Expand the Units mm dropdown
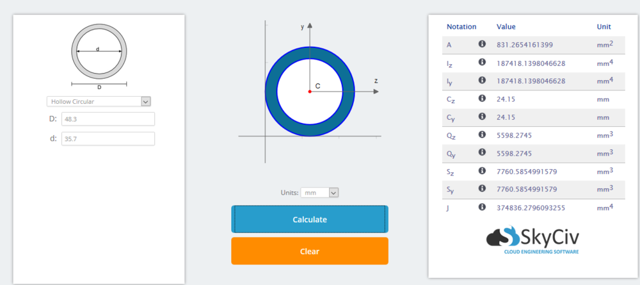This screenshot has width=640, height=285. 319,192
